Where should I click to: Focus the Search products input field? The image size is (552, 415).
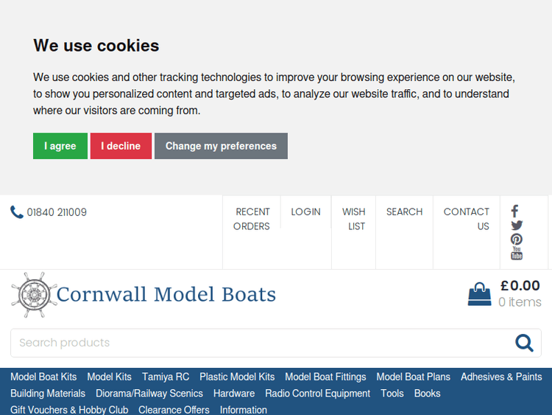(x=276, y=343)
